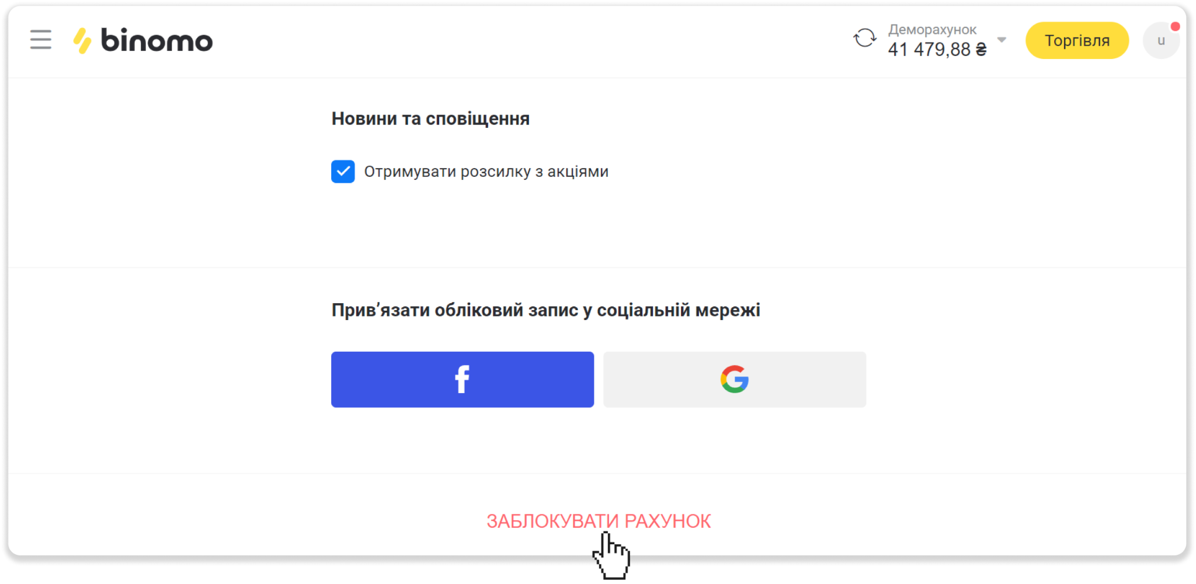Viewport: 1196px width, 584px height.
Task: Click the Binomo logo
Action: click(143, 40)
